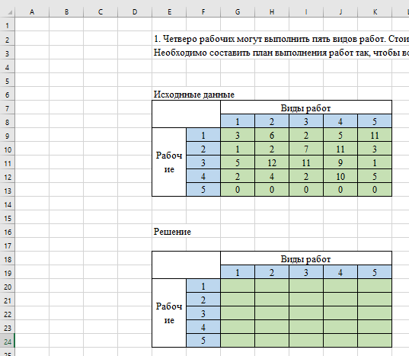This screenshot has height=356, width=409.
Task: Select column A header
Action: click(32, 11)
